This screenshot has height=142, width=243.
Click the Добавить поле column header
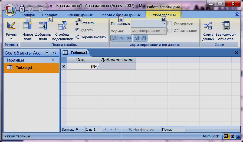point(117,60)
